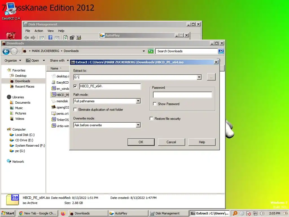Select pe (G:) drive in sidebar

[x=20, y=151]
